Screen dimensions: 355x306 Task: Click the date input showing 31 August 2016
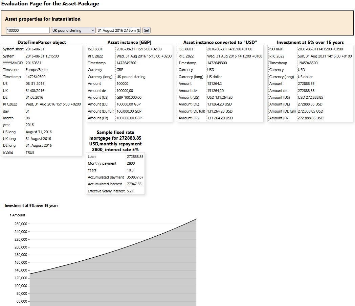pyautogui.click(x=118, y=30)
